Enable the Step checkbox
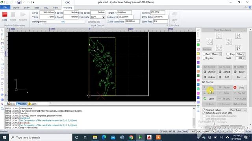The height and width of the screenshot is (141, 252). point(228,54)
